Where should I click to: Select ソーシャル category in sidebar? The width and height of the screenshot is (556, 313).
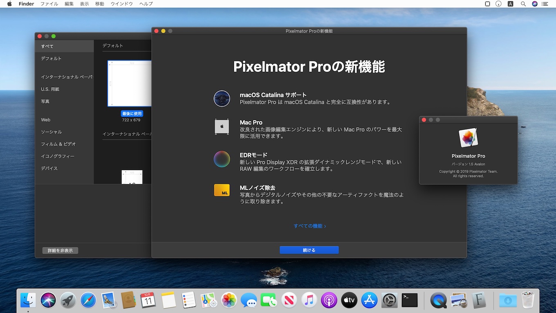tap(65, 132)
